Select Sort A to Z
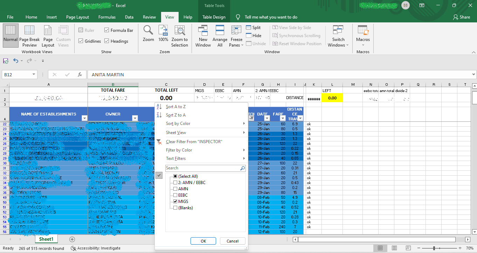 coord(176,107)
